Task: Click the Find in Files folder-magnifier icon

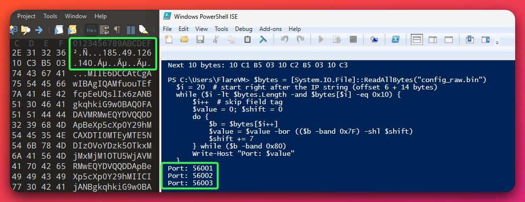Action: [26, 30]
